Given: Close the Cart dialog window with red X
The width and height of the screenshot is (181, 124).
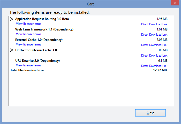Looking at the screenshot, I should point(175,3).
